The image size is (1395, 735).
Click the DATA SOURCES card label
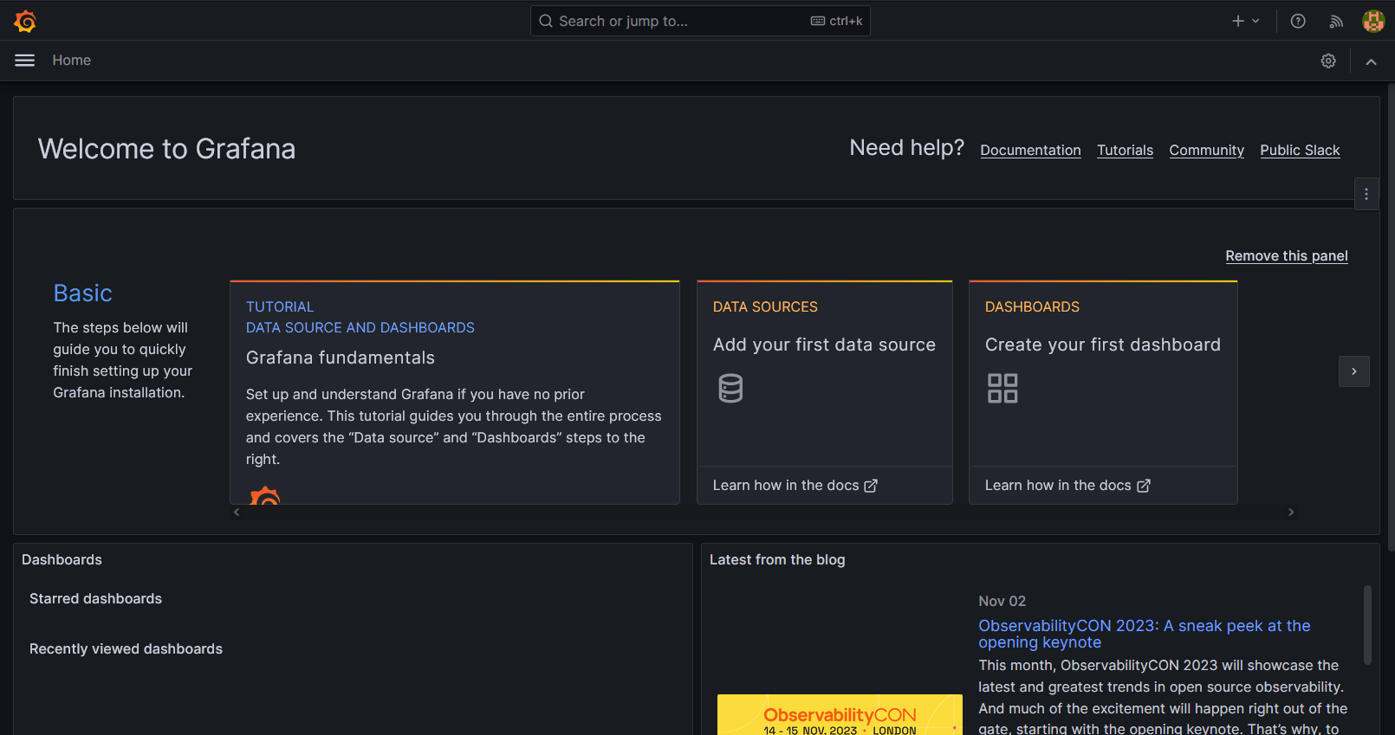[765, 307]
